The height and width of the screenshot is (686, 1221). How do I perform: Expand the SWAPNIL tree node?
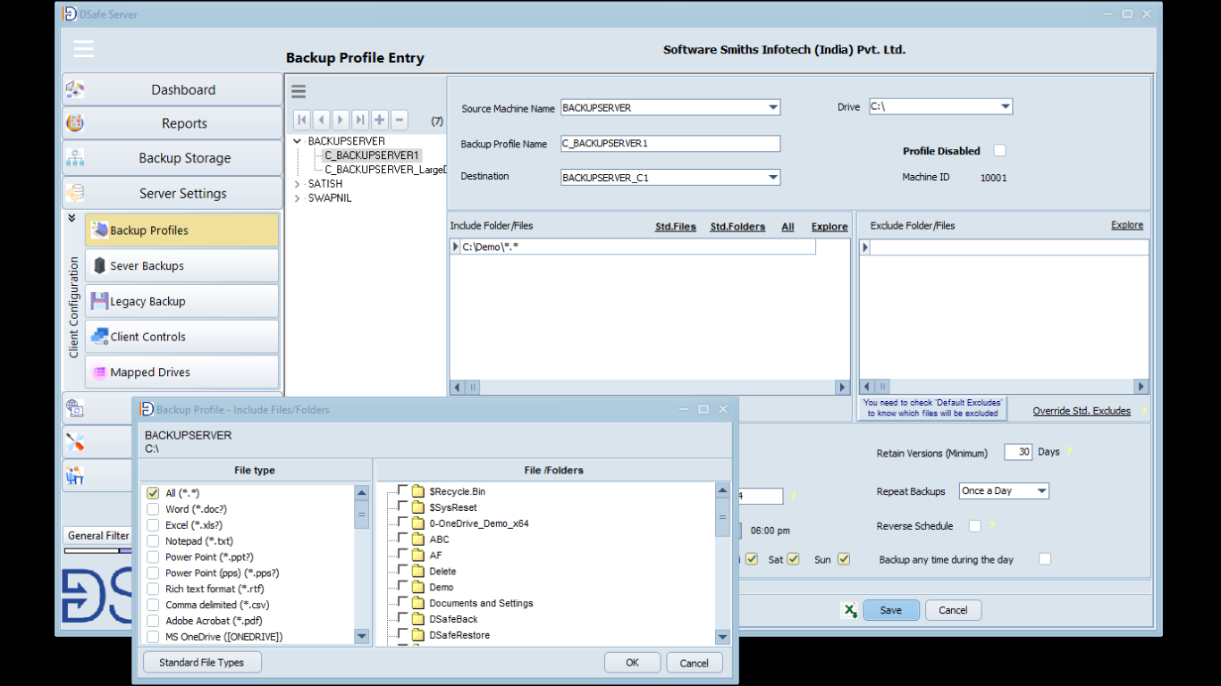coord(298,198)
